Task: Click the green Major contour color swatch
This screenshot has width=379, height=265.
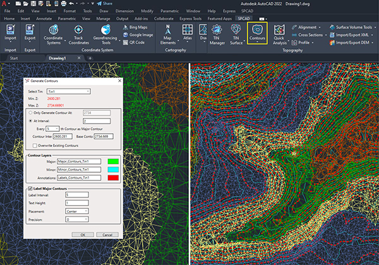Action: coord(114,162)
